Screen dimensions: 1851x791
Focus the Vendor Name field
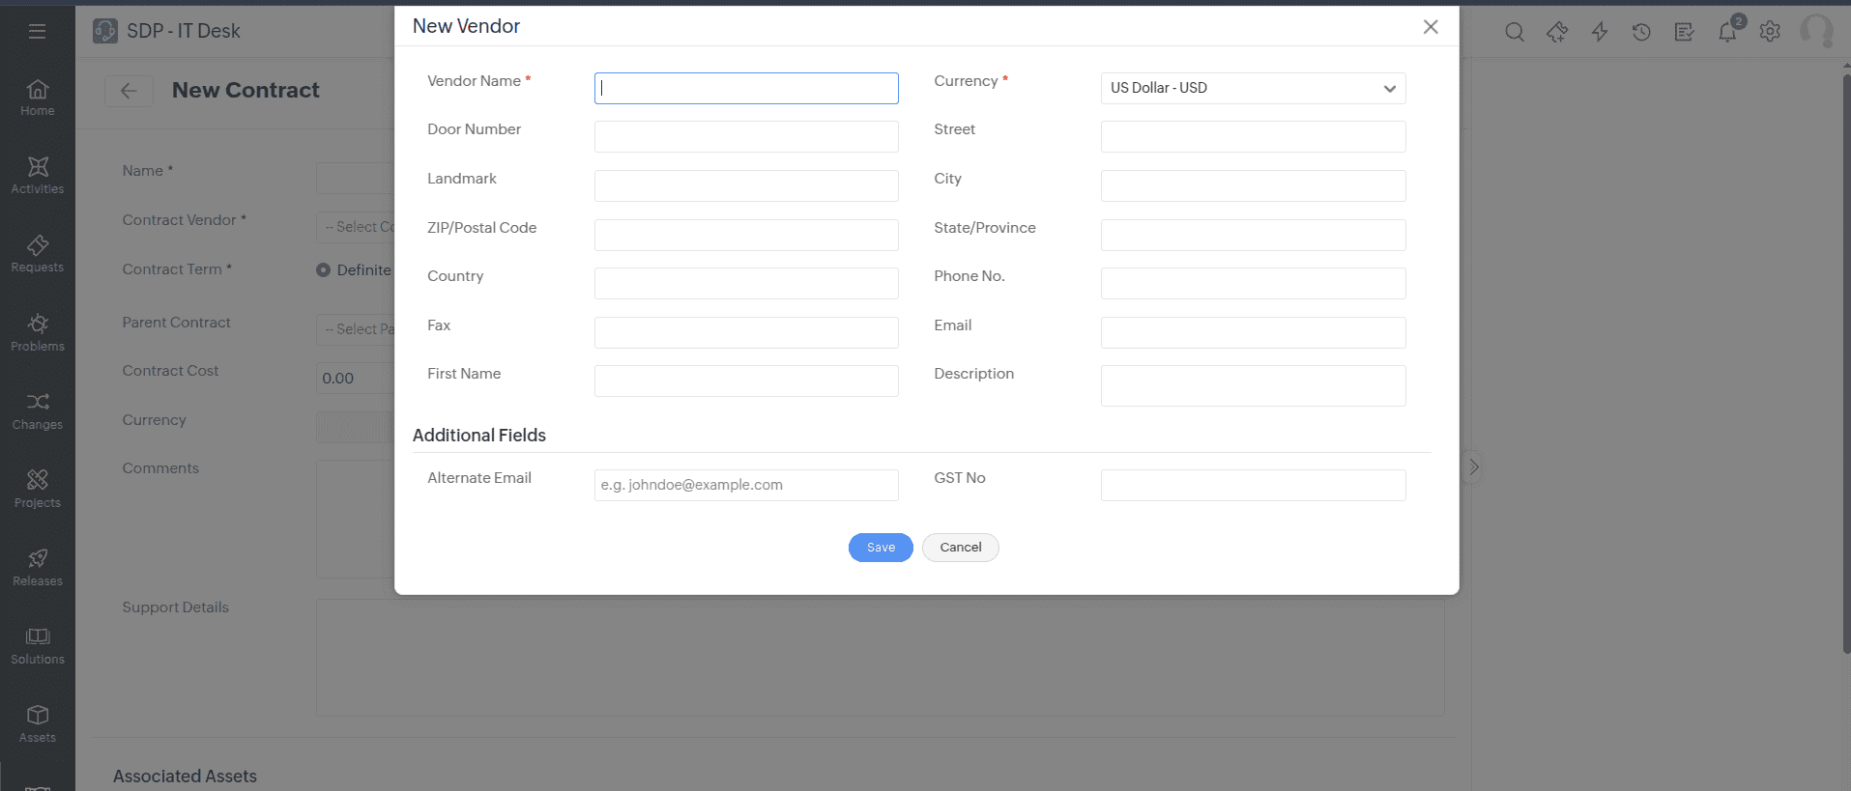click(x=746, y=88)
